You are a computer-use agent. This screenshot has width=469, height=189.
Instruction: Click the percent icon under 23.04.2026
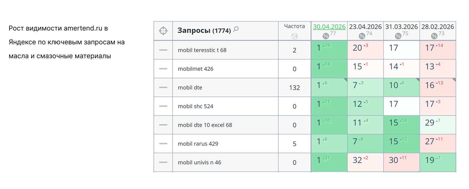(362, 36)
